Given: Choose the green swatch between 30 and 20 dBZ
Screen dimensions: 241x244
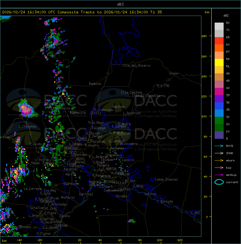Looking at the screenshot, I should [219, 121].
